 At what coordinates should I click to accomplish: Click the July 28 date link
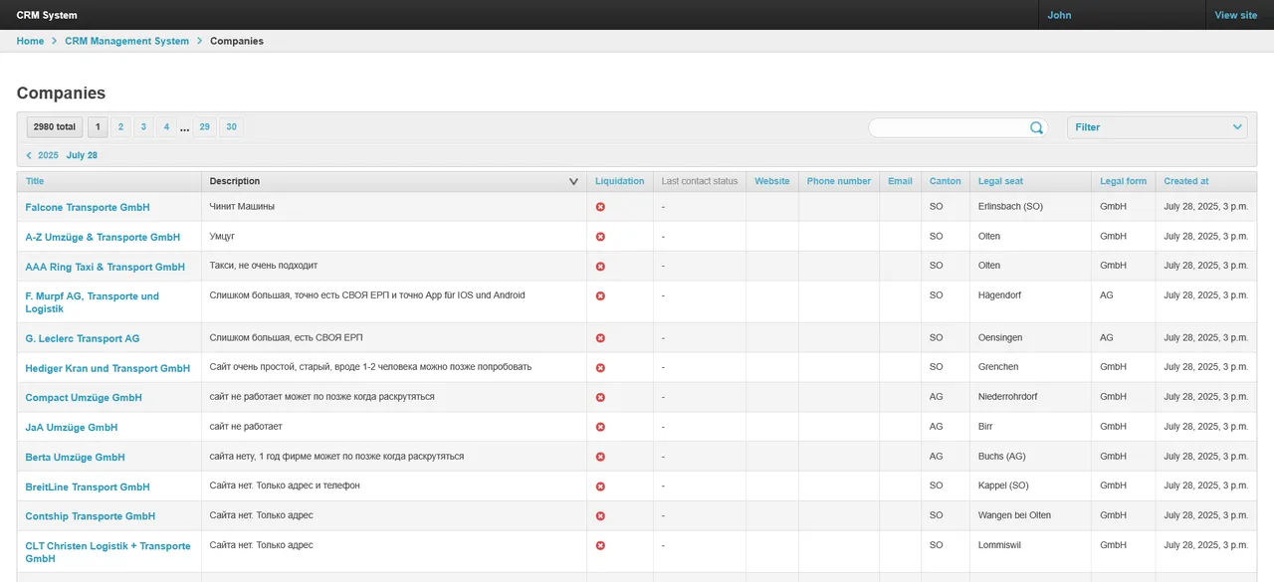pos(82,155)
